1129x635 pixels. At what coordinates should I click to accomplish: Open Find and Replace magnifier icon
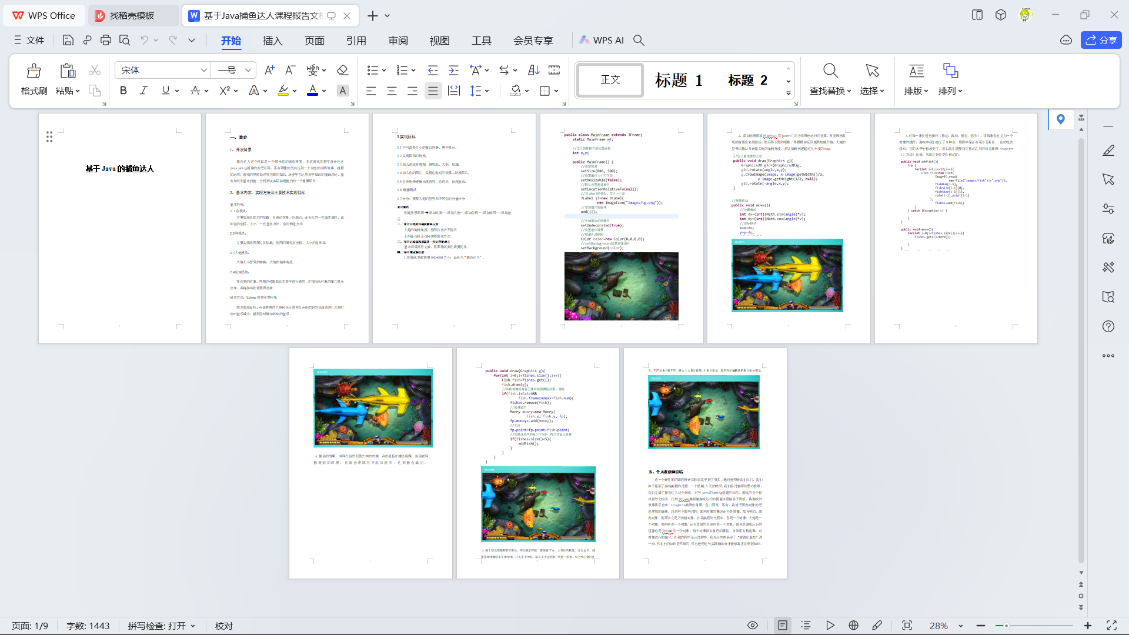coord(830,71)
